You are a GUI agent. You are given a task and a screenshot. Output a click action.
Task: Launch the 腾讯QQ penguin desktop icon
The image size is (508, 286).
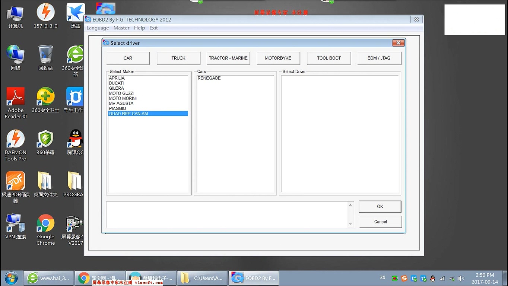click(x=75, y=142)
